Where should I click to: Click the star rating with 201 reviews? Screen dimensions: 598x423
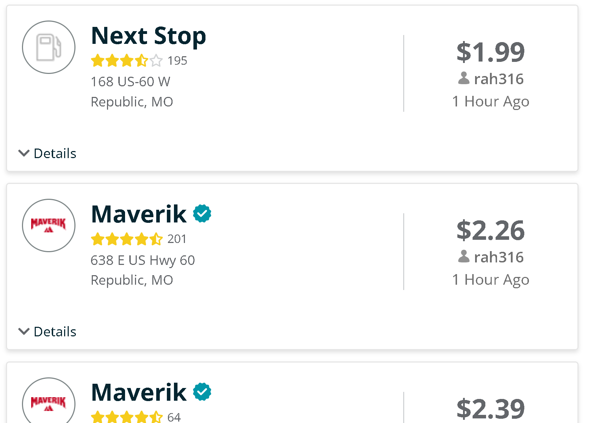(126, 239)
